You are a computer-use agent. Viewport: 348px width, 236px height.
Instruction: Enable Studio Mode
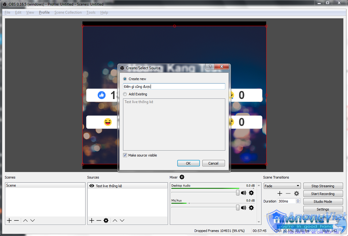coord(323,202)
